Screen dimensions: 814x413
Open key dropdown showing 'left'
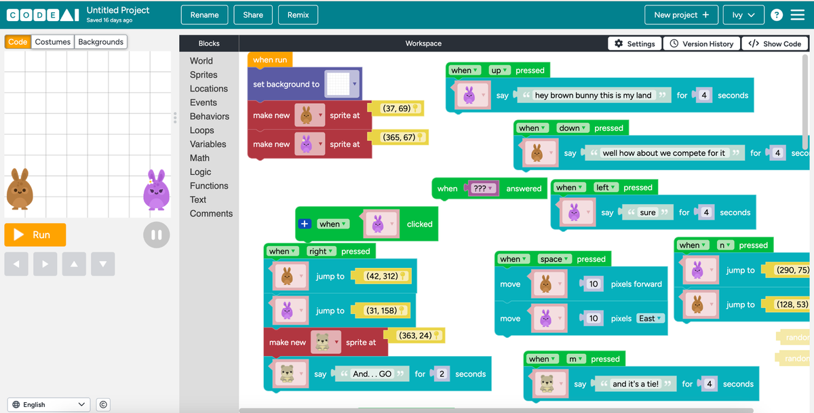click(x=606, y=187)
